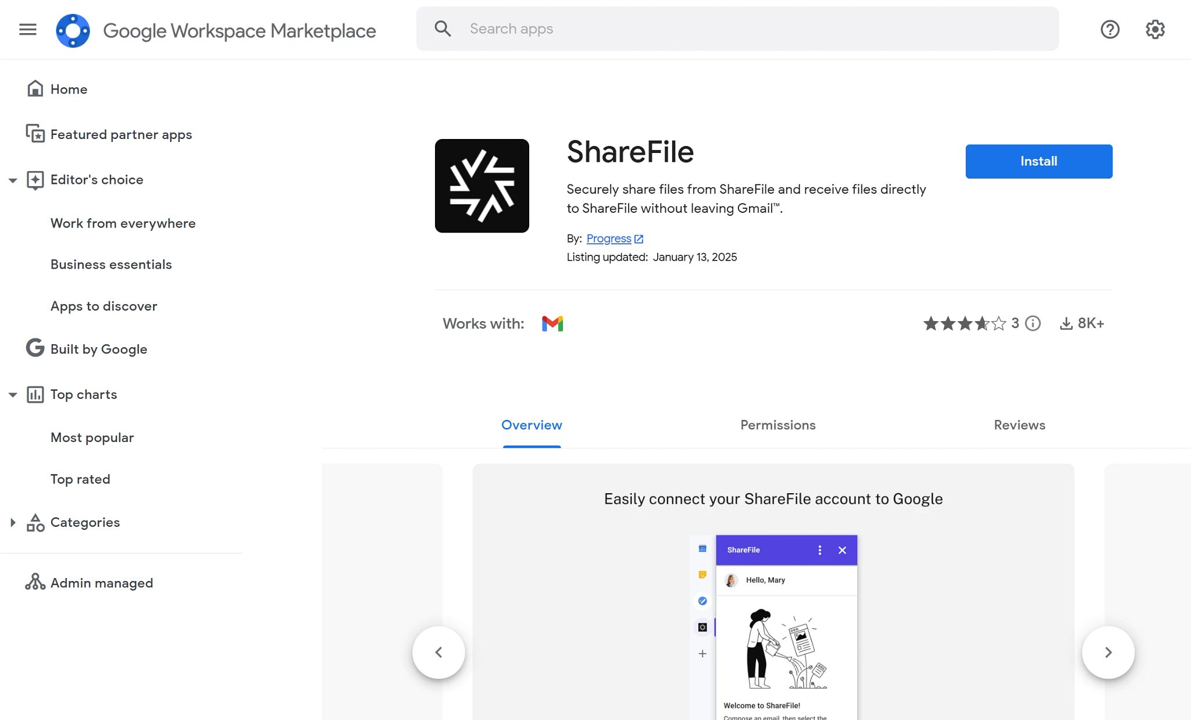
Task: Open Built by Google
Action: (99, 349)
